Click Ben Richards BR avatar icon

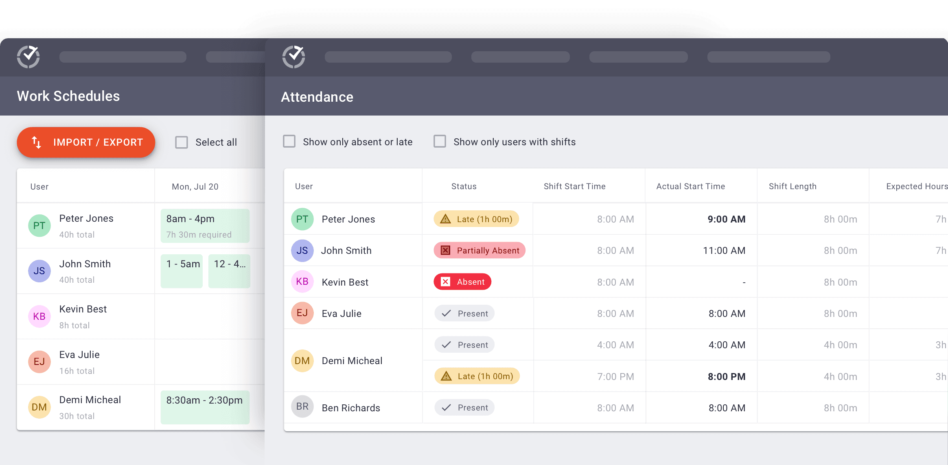pyautogui.click(x=302, y=406)
